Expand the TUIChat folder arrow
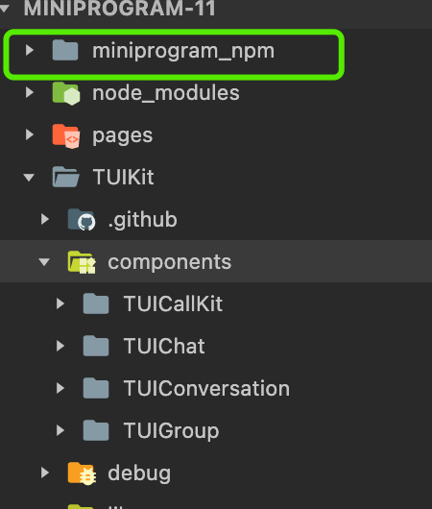Viewport: 432px width, 509px height. click(x=60, y=346)
